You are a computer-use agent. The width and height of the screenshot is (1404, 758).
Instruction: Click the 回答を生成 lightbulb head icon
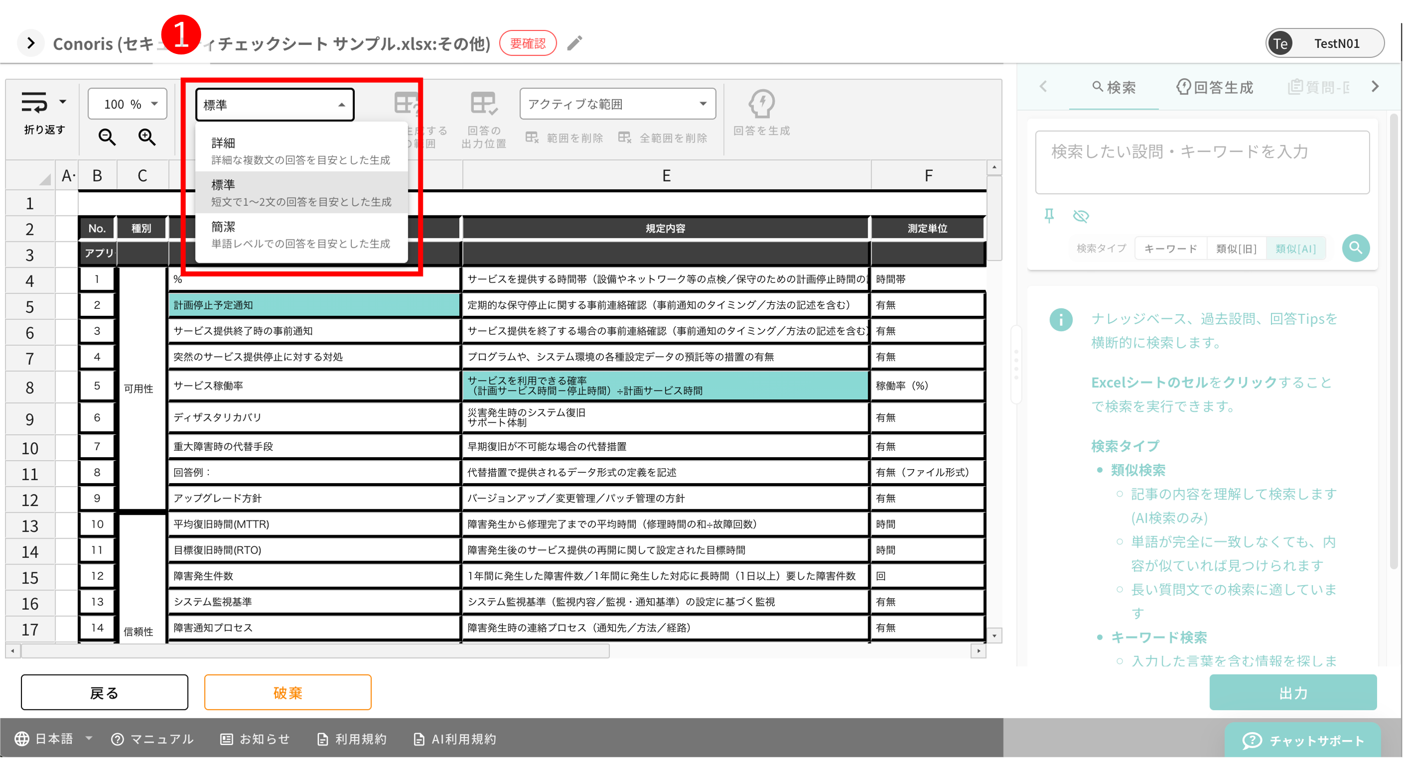point(761,103)
